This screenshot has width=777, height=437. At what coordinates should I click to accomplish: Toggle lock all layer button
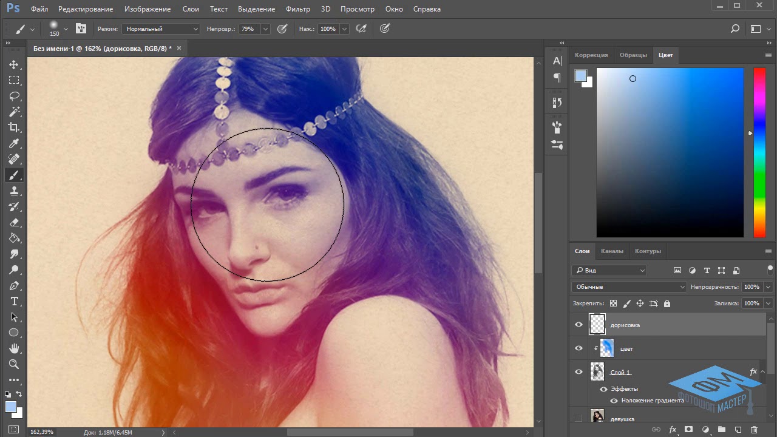click(667, 303)
